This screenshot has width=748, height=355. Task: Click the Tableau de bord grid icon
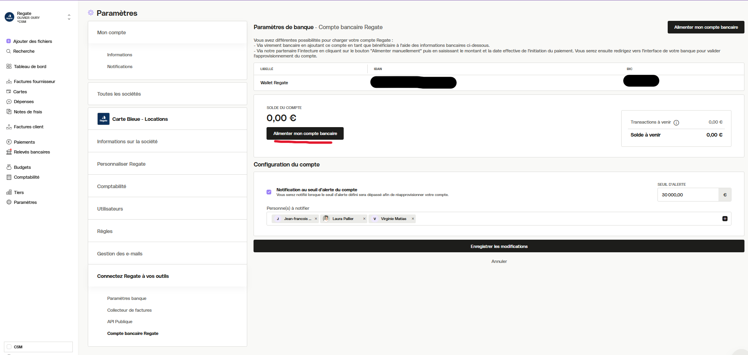pyautogui.click(x=9, y=66)
